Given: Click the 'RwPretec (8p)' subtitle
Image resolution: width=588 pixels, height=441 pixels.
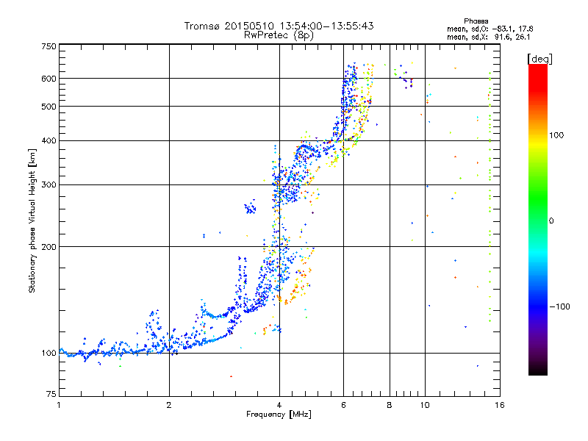Looking at the screenshot, I should 279,35.
